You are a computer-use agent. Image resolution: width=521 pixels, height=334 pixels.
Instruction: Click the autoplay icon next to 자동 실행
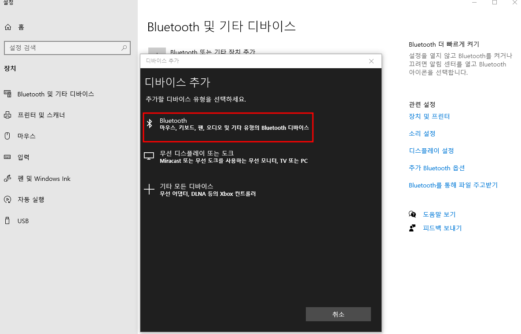[x=7, y=199]
